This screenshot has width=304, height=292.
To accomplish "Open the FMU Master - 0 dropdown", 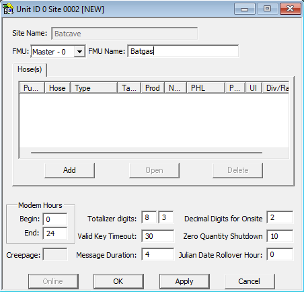I will pyautogui.click(x=79, y=52).
